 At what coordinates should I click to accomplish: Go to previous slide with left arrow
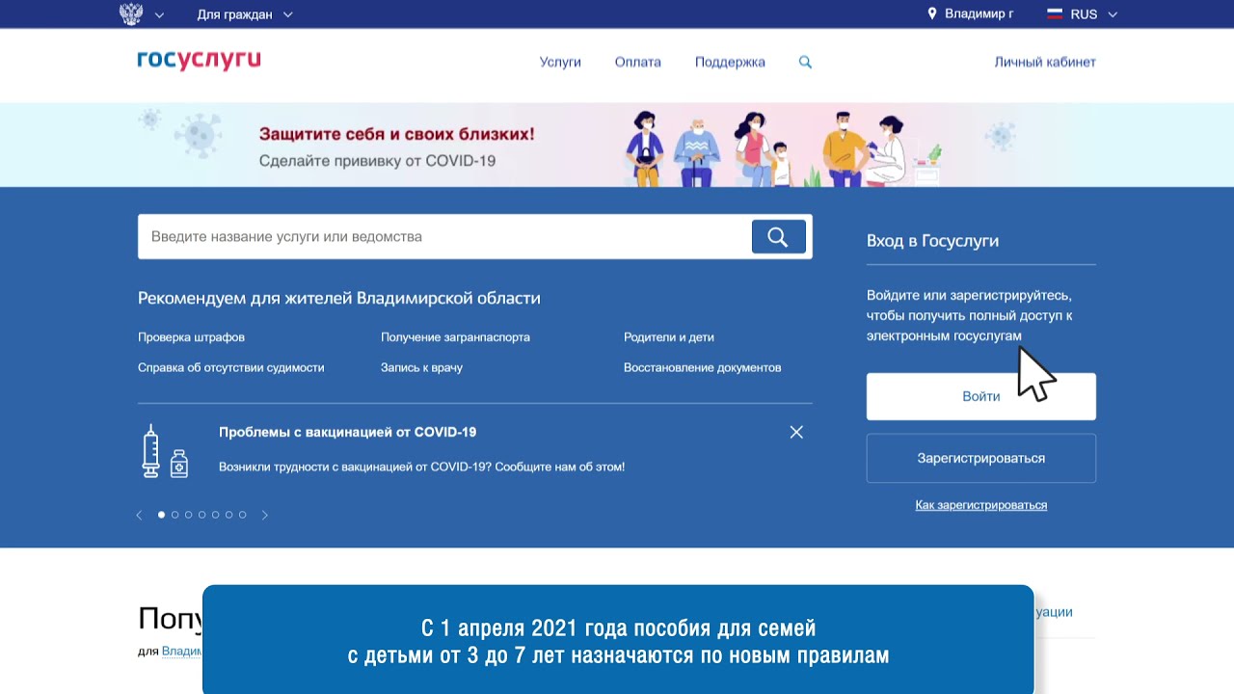click(139, 515)
